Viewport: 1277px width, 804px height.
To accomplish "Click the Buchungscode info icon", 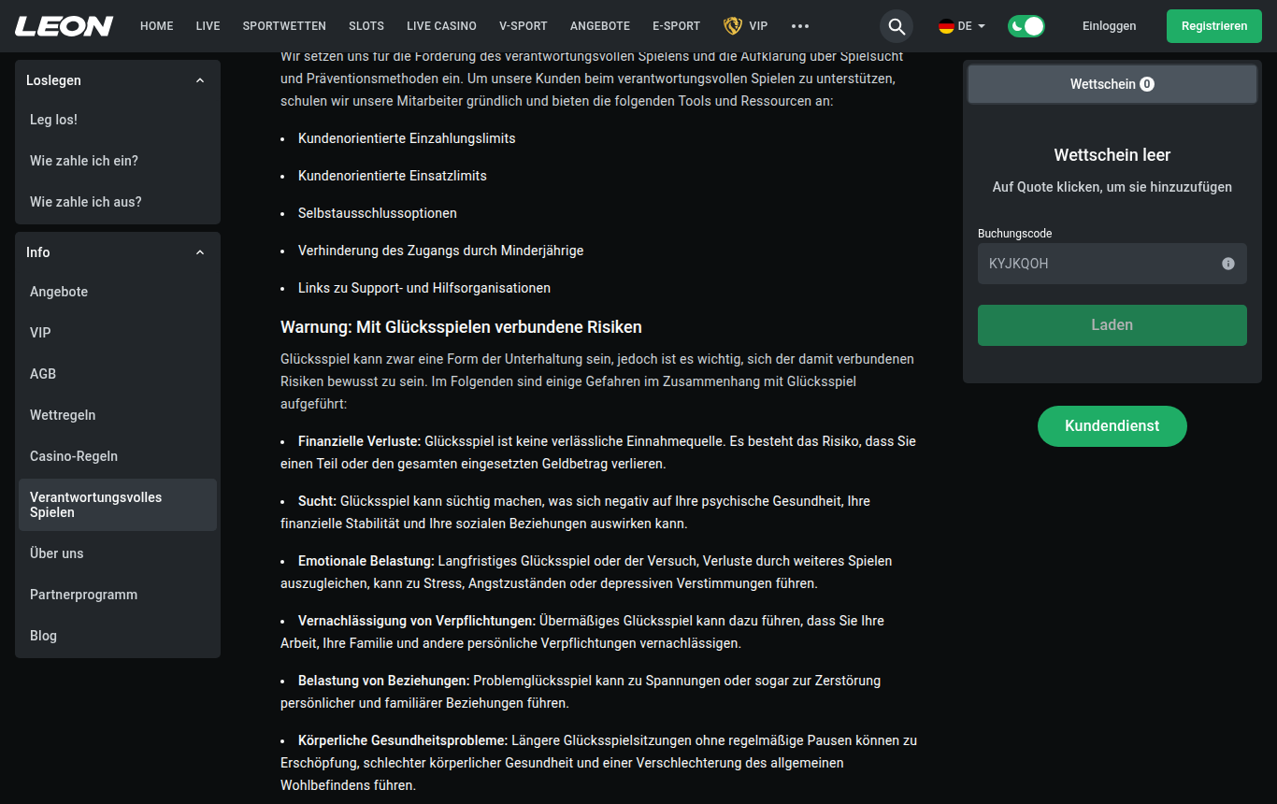I will (1228, 264).
